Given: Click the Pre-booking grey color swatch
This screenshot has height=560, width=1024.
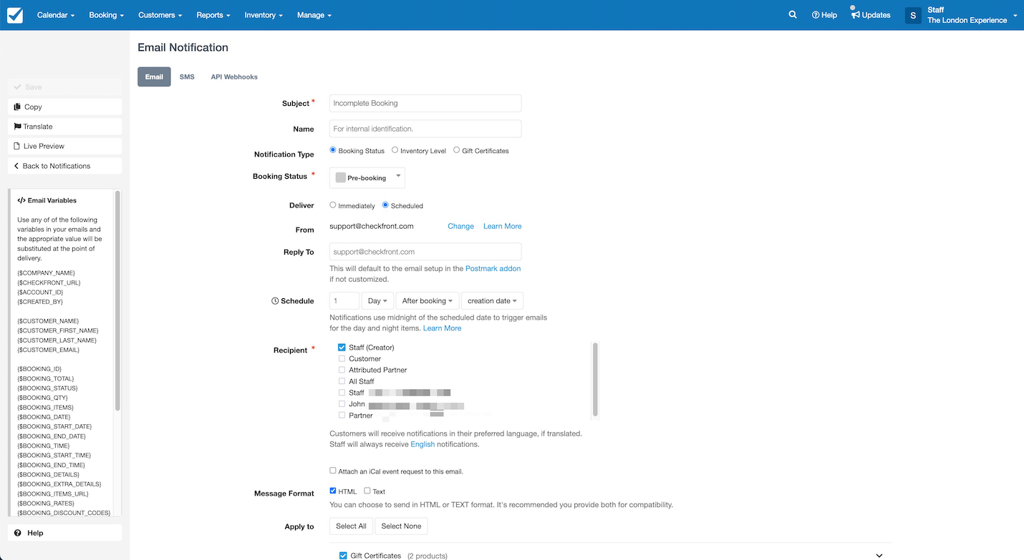Looking at the screenshot, I should coord(341,177).
